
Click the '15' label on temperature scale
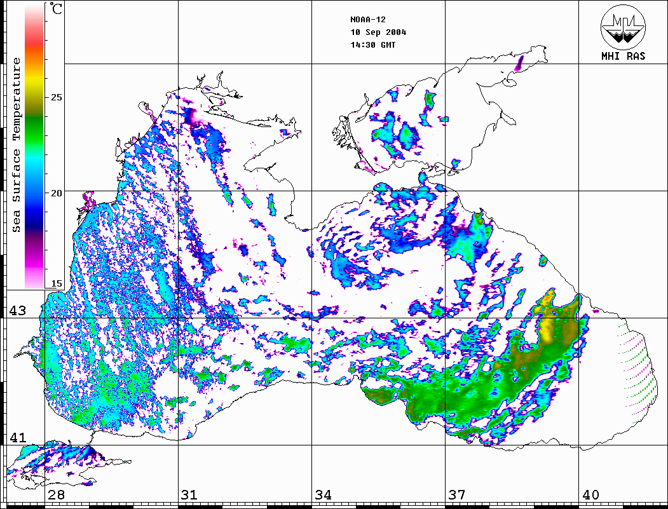point(56,283)
